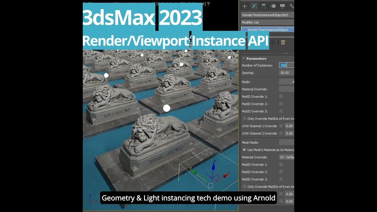Viewport: 377px width, 212px height.
Task: Enable MatID Override 1 under Node
Action: coord(281,97)
